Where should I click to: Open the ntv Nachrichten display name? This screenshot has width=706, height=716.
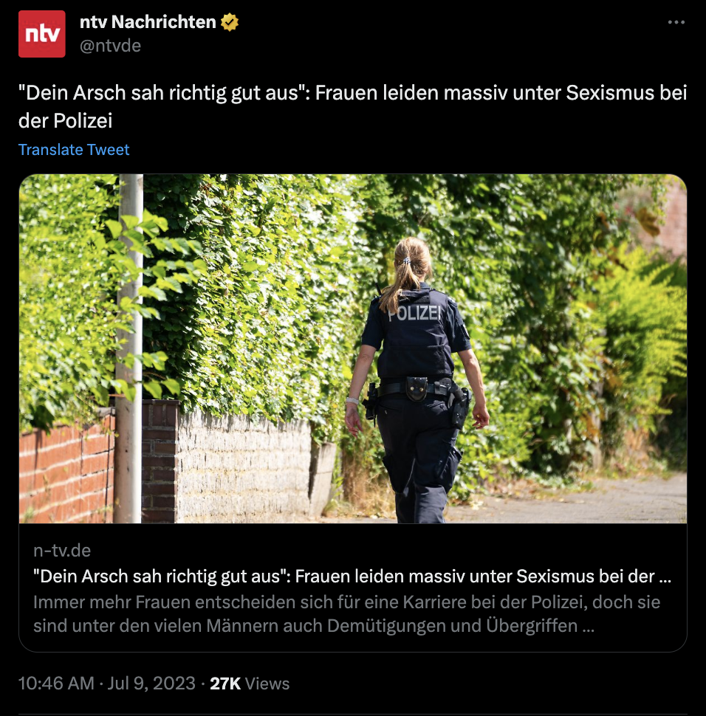148,22
